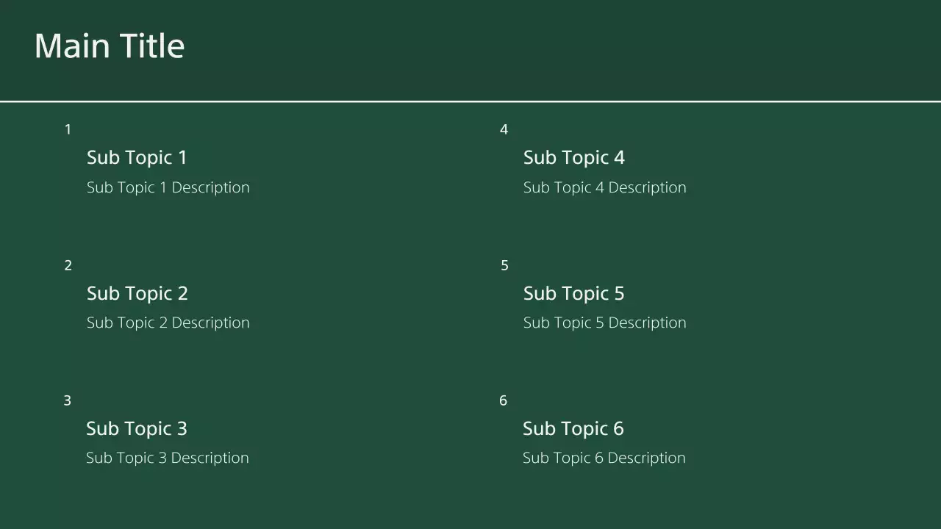Screen dimensions: 941x529
Task: Click the Main Title heading
Action: tap(109, 46)
